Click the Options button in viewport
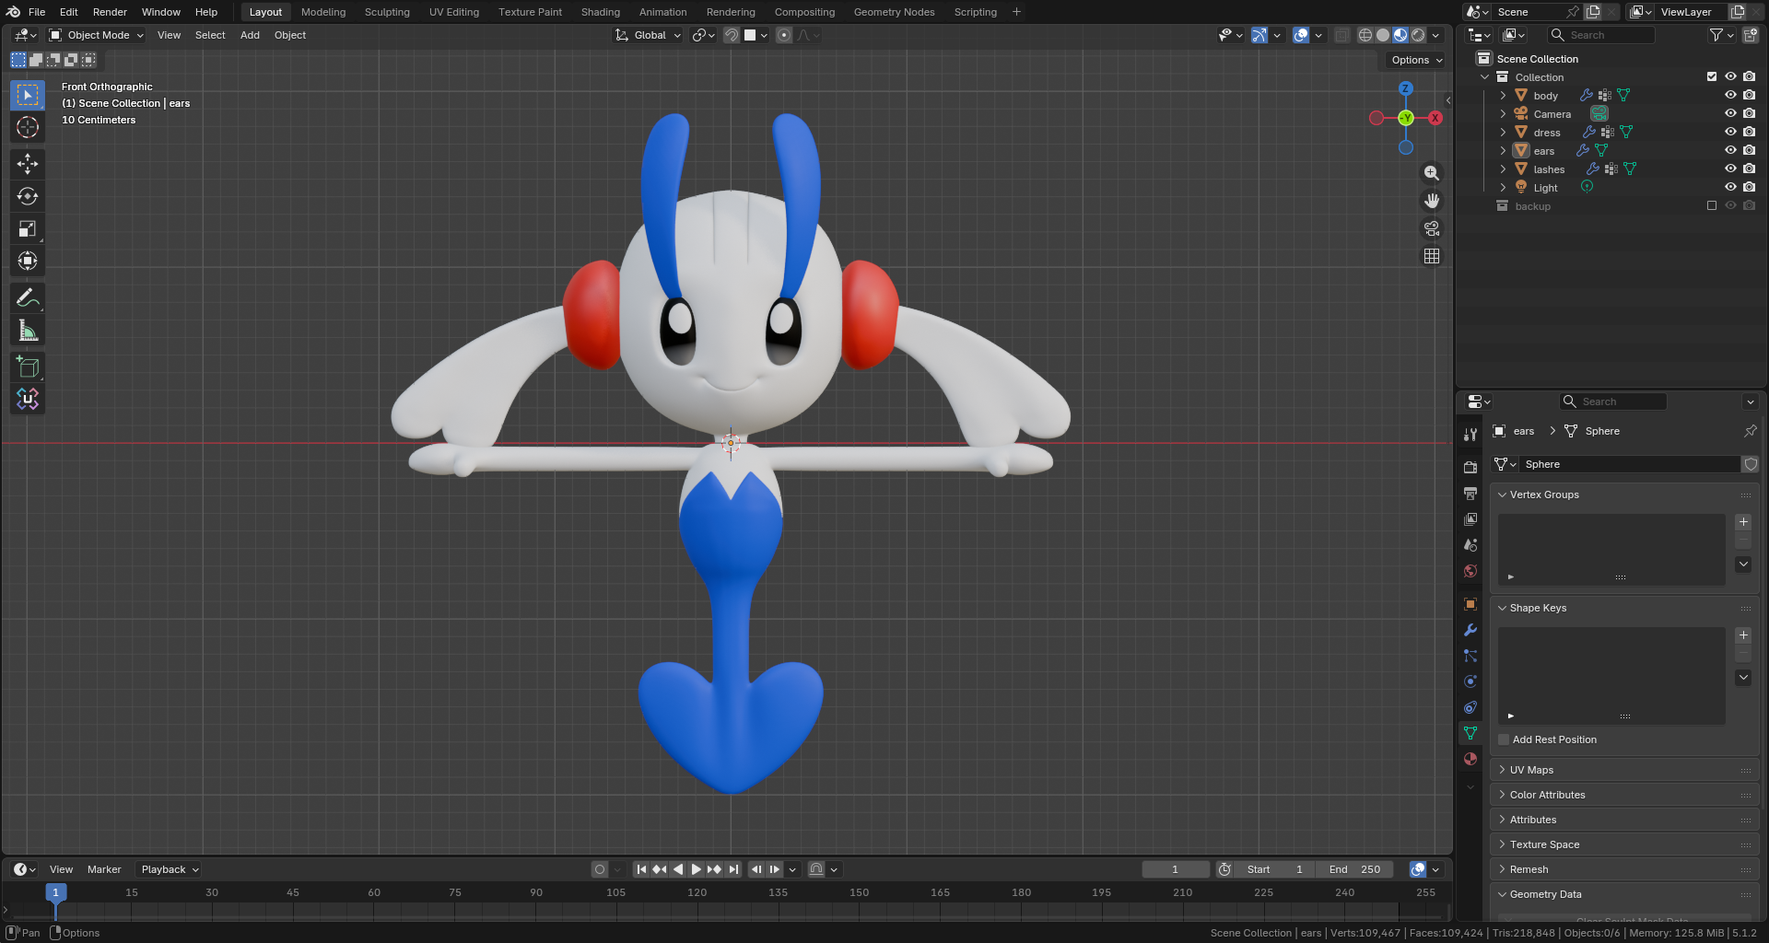Viewport: 1769px width, 943px height. coord(1417,60)
